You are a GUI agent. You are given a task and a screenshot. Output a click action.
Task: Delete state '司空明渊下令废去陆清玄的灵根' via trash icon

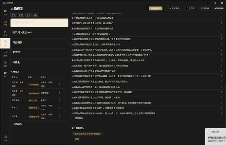pos(221,23)
